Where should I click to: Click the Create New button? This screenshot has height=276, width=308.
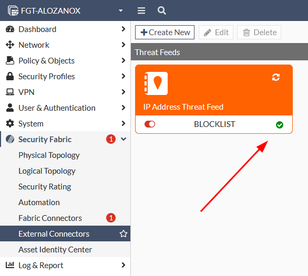[x=165, y=33]
